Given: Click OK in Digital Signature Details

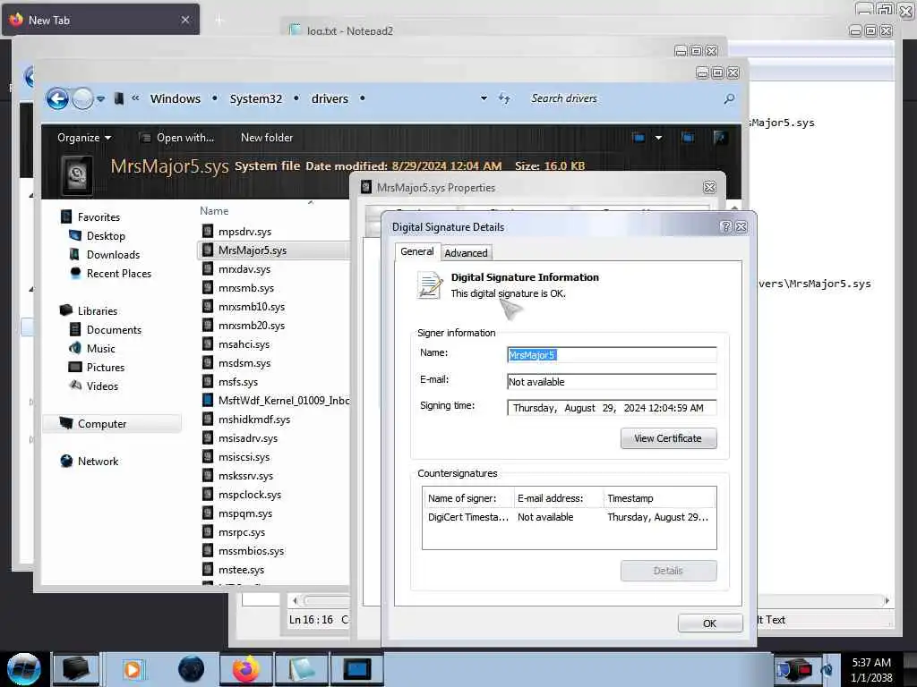Looking at the screenshot, I should 710,623.
